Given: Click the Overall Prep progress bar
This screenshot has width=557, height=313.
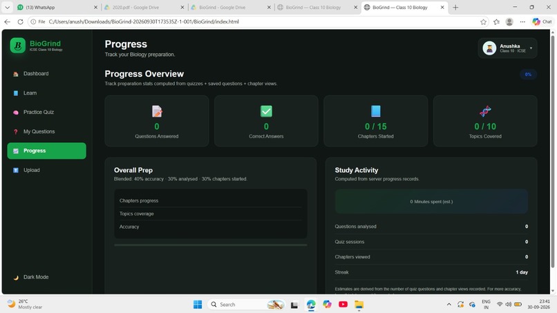Looking at the screenshot, I should 210,245.
